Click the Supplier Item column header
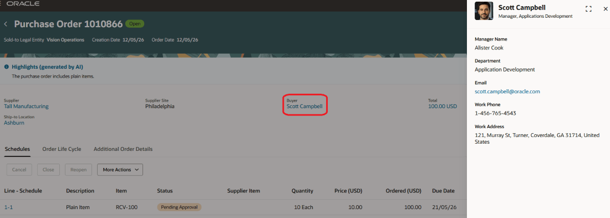This screenshot has height=218, width=610. click(x=243, y=191)
